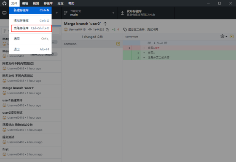The width and height of the screenshot is (236, 162).
Task: Click the Merge branch 'user2' title
Action: click(82, 24)
